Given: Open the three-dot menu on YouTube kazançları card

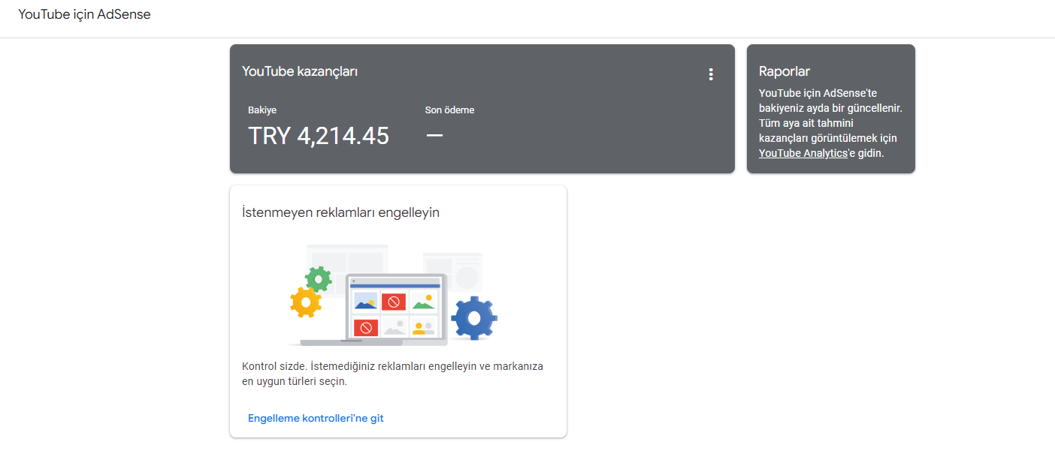Looking at the screenshot, I should click(711, 74).
